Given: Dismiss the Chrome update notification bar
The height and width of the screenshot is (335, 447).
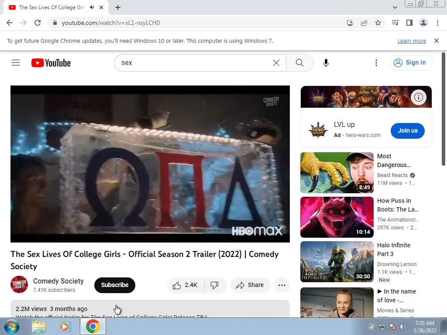Looking at the screenshot, I should tap(437, 41).
